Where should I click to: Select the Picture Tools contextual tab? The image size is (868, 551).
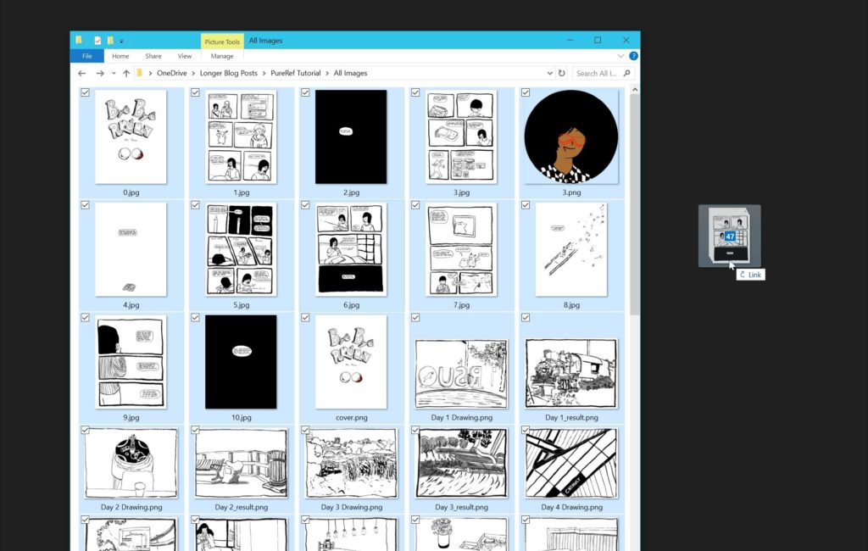[222, 42]
